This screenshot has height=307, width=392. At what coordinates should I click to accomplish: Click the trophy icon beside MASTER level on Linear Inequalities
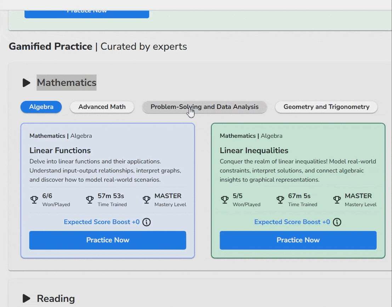(336, 200)
